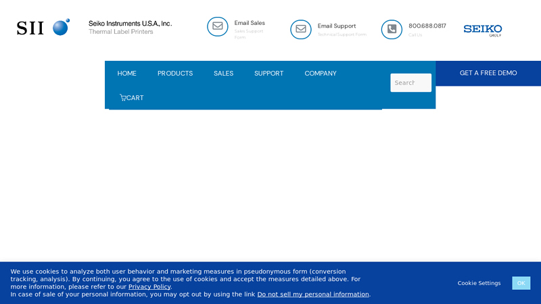This screenshot has height=304, width=541.
Task: Open the SUPPORT menu
Action: tap(268, 74)
